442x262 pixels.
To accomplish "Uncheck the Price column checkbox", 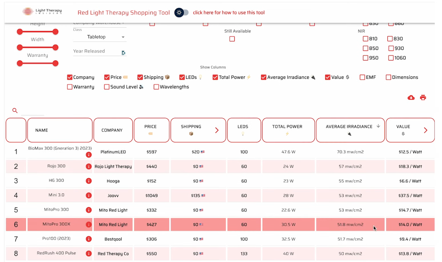I will 107,77.
